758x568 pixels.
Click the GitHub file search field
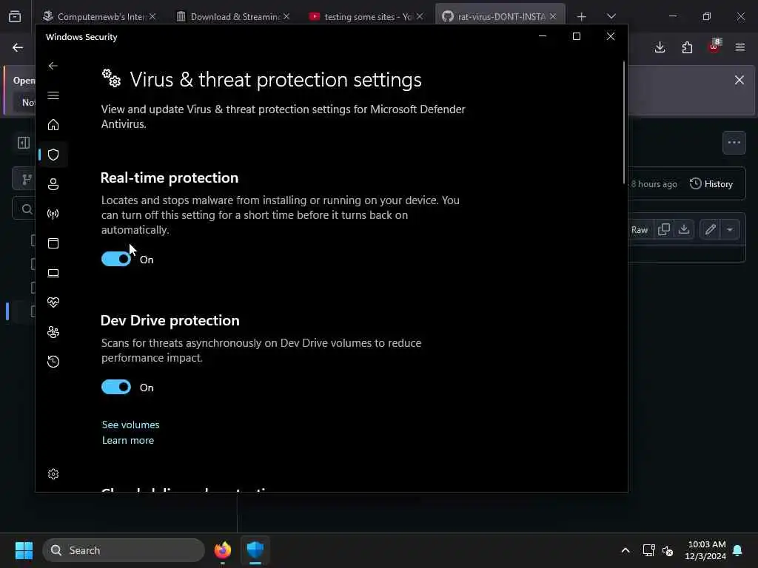24,209
